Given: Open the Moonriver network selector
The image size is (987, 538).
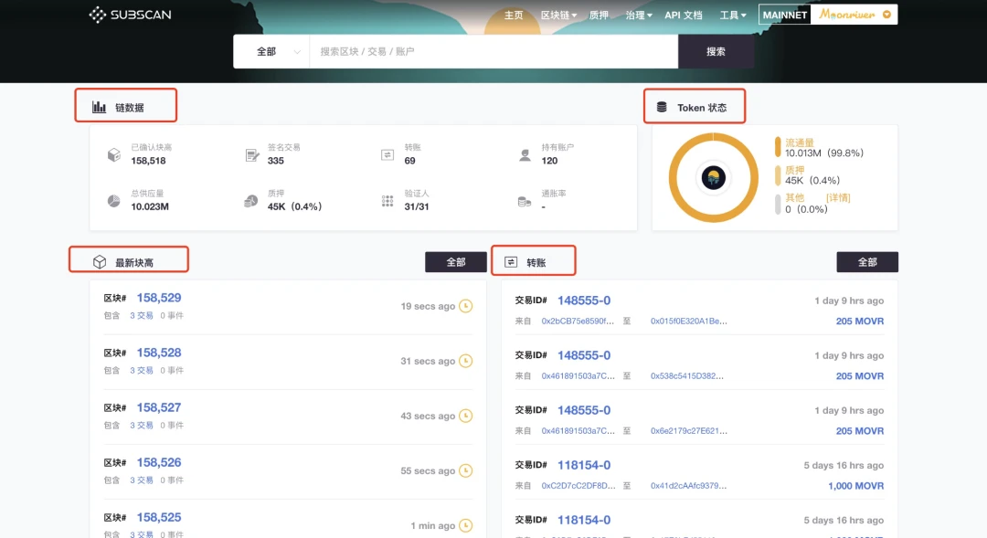Looking at the screenshot, I should pyautogui.click(x=854, y=15).
